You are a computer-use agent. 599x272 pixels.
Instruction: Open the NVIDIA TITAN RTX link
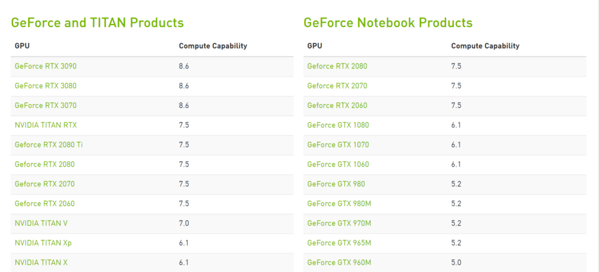pyautogui.click(x=46, y=125)
